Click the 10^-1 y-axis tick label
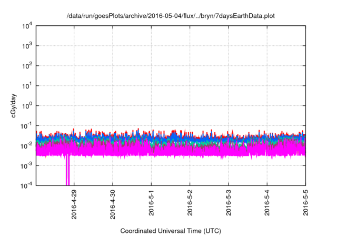Image resolution: width=337 pixels, height=236 pixels. coord(26,126)
